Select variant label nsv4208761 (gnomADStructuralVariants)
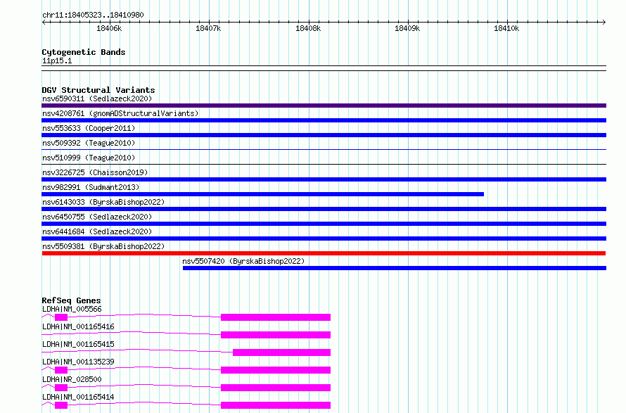 pyautogui.click(x=120, y=113)
